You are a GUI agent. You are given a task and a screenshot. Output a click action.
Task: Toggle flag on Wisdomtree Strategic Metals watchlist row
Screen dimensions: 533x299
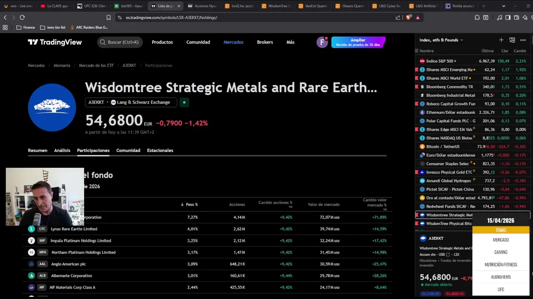click(417, 215)
